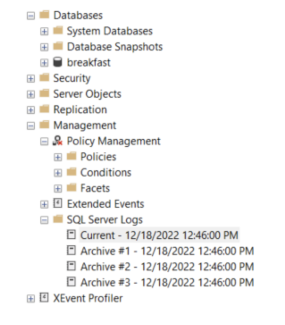Collapse the SQL Server Logs node
Viewport: 285px width, 325px height.
(44, 220)
